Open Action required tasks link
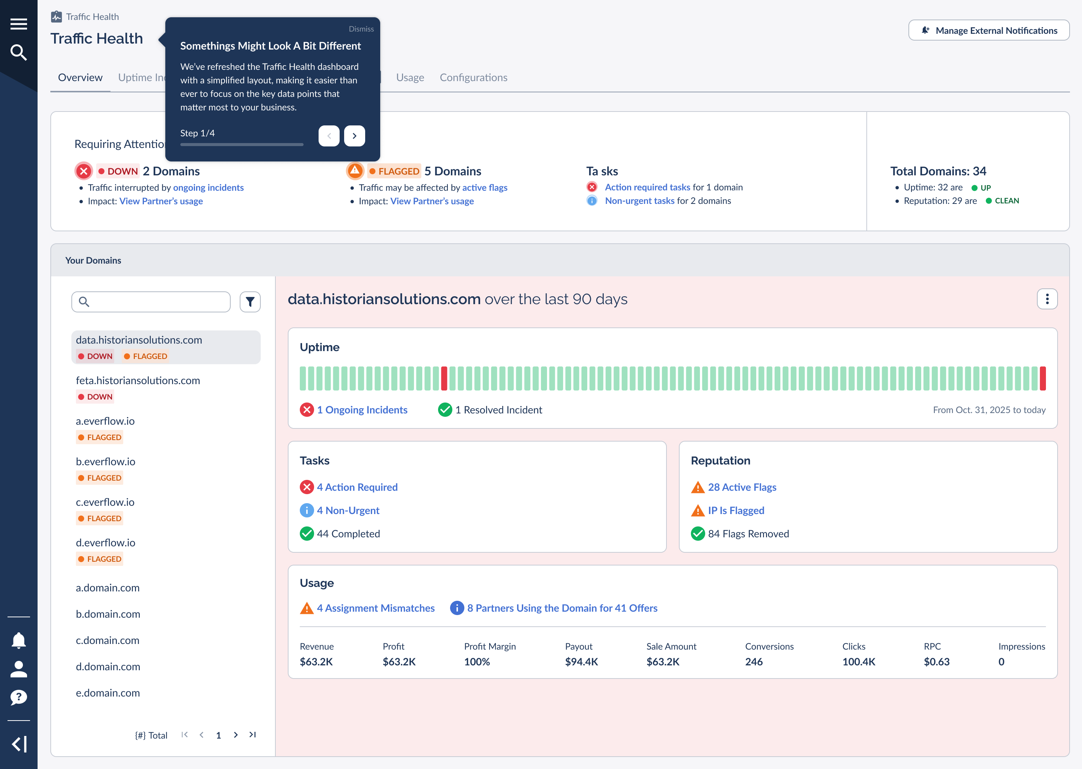 648,187
